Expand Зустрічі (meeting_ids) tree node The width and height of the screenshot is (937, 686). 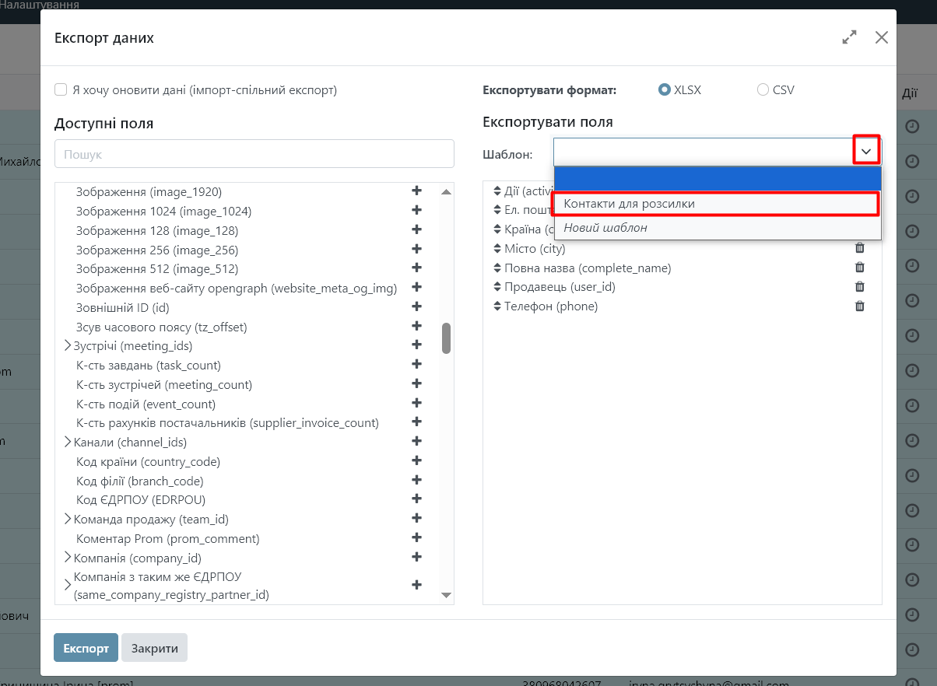click(68, 346)
